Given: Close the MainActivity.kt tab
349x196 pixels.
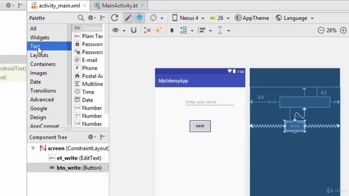Looking at the screenshot, I should pos(143,6).
